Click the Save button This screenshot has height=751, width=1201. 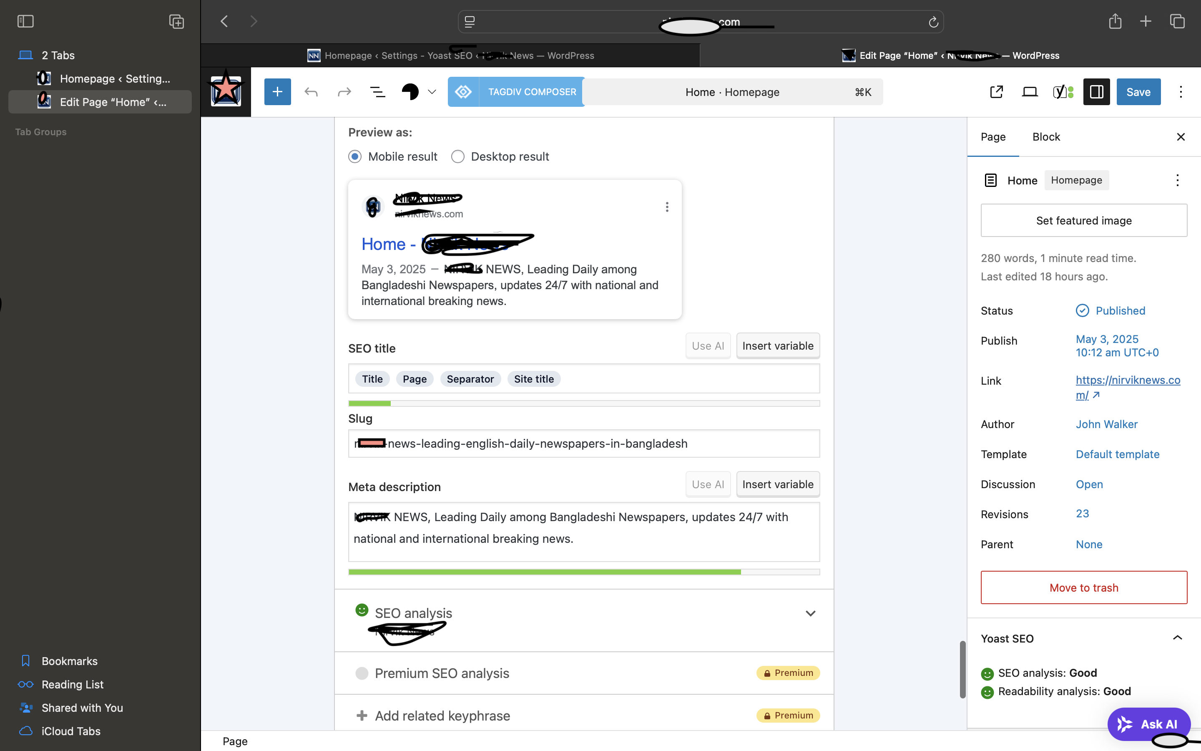click(x=1138, y=91)
